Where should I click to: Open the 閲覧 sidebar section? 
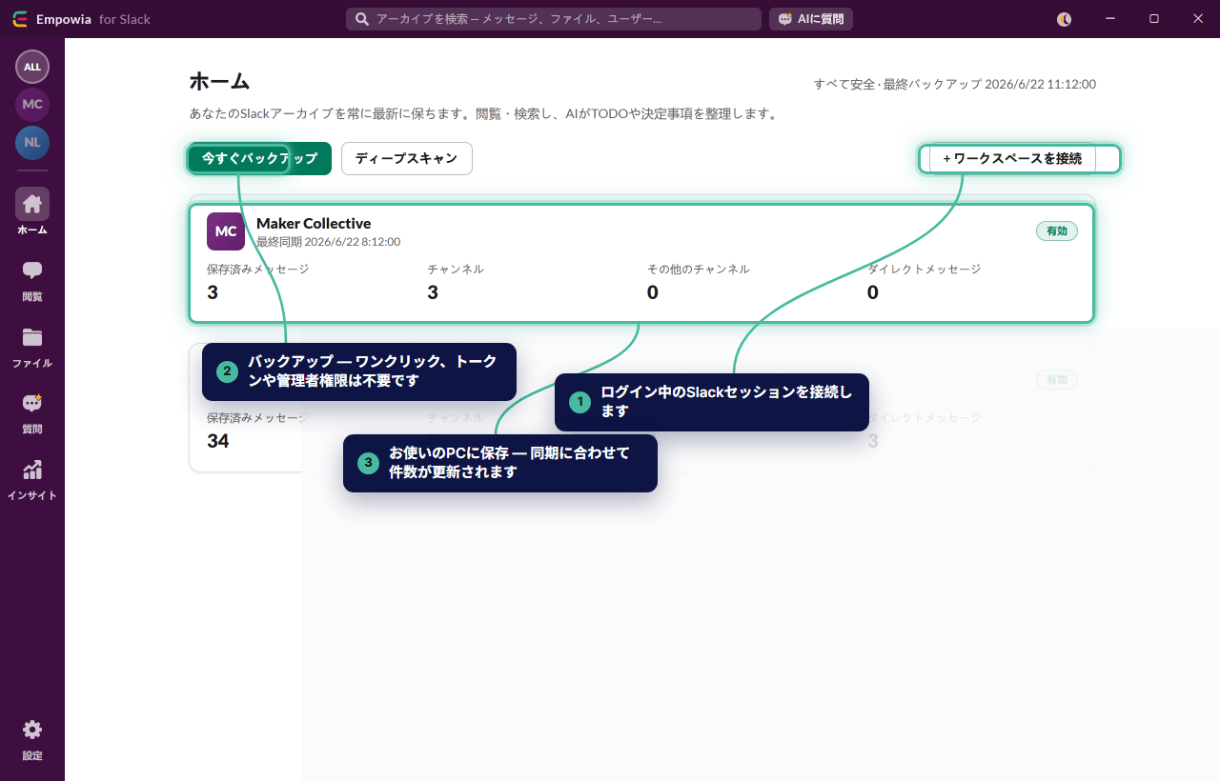click(x=32, y=280)
